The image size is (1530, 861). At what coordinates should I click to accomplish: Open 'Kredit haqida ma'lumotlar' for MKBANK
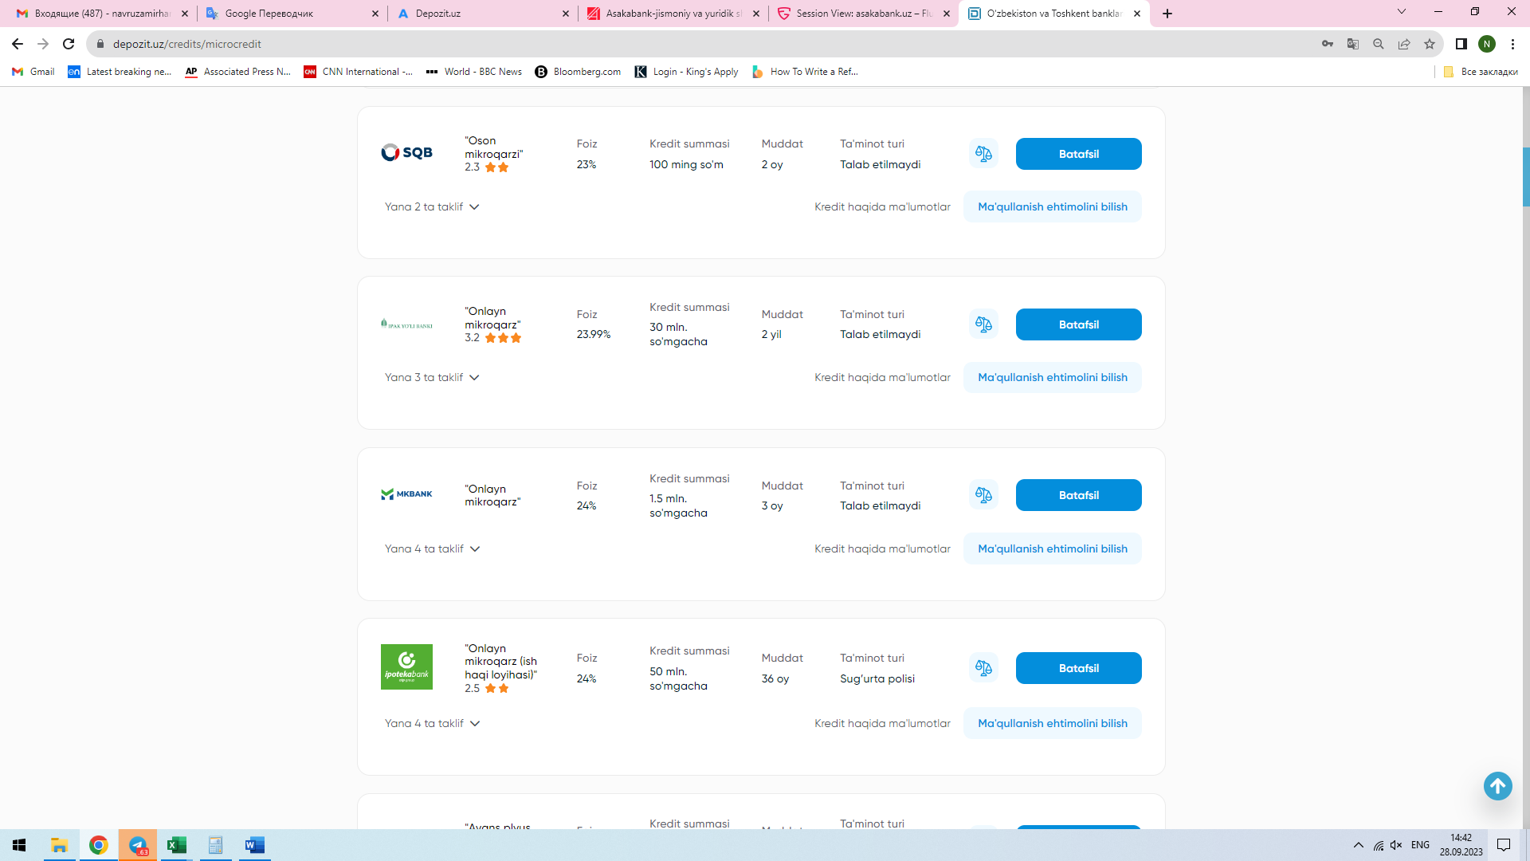(882, 548)
